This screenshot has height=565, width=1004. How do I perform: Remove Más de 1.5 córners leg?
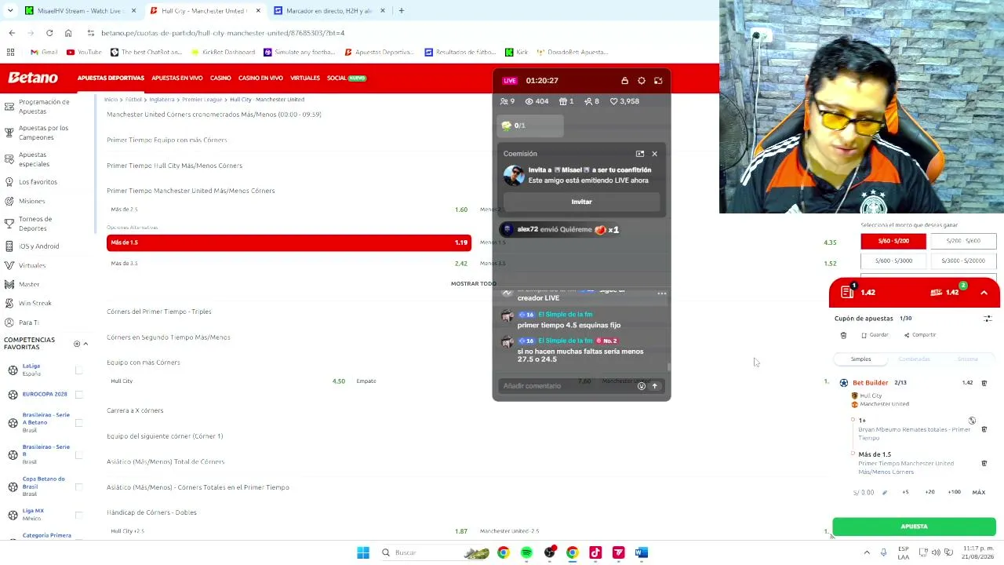(984, 464)
